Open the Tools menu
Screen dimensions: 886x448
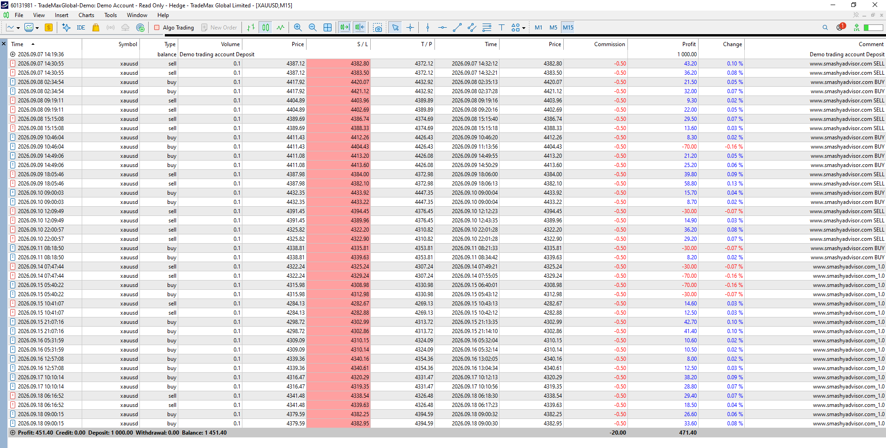[x=110, y=15]
